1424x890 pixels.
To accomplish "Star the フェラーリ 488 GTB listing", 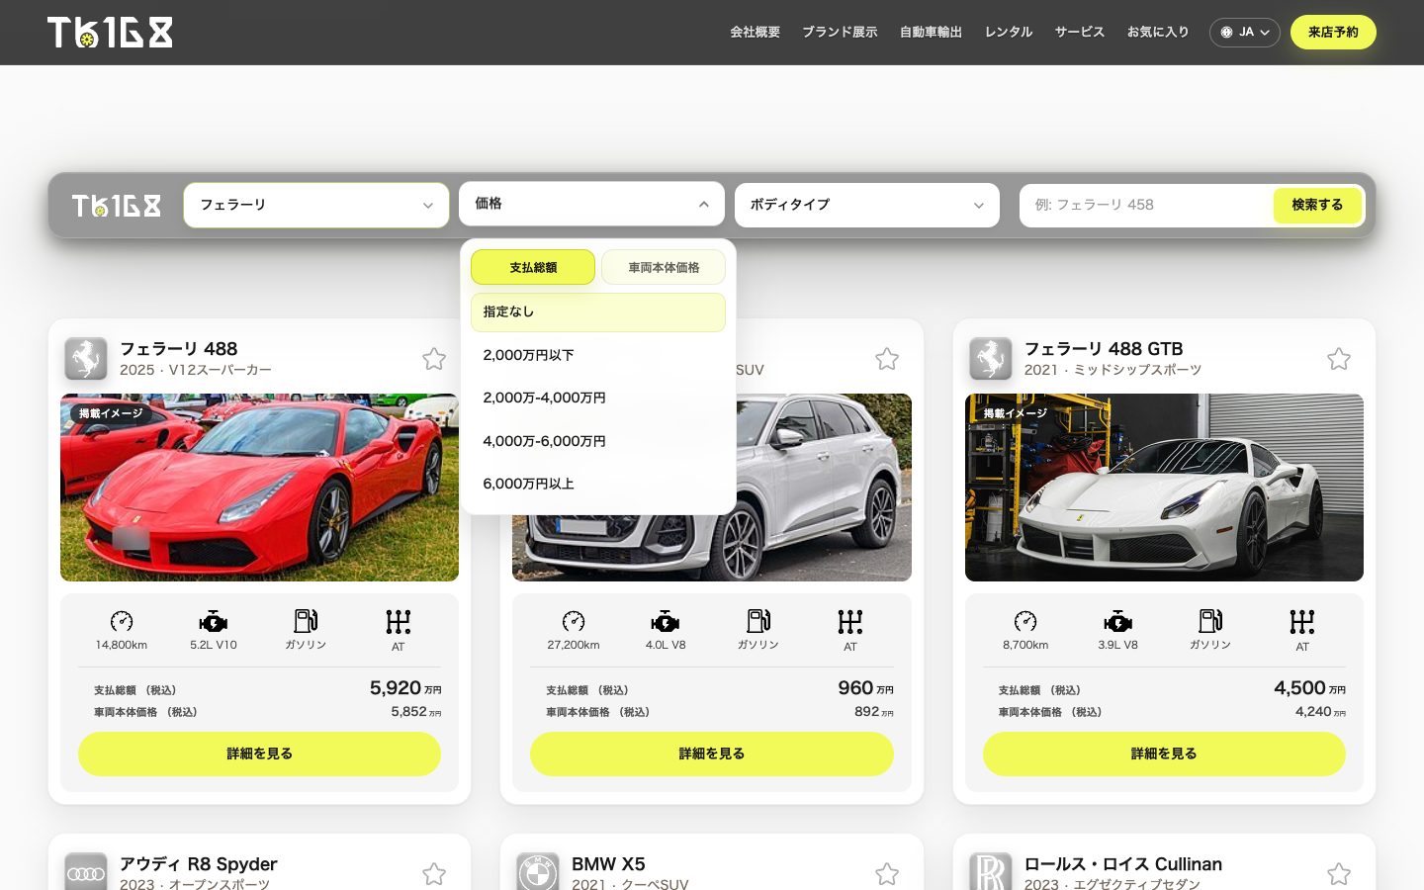I will pyautogui.click(x=1339, y=359).
